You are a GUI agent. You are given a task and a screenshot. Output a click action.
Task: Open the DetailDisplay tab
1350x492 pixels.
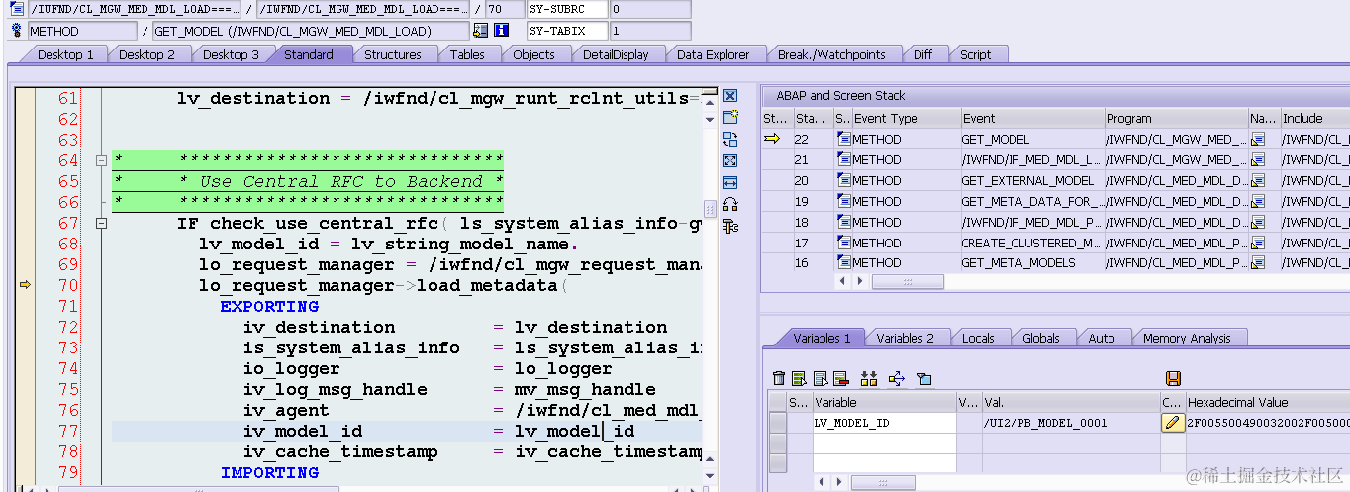(616, 54)
